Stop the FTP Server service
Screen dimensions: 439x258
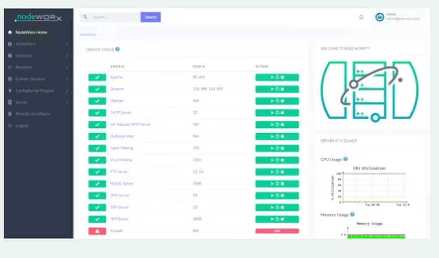tap(282, 172)
